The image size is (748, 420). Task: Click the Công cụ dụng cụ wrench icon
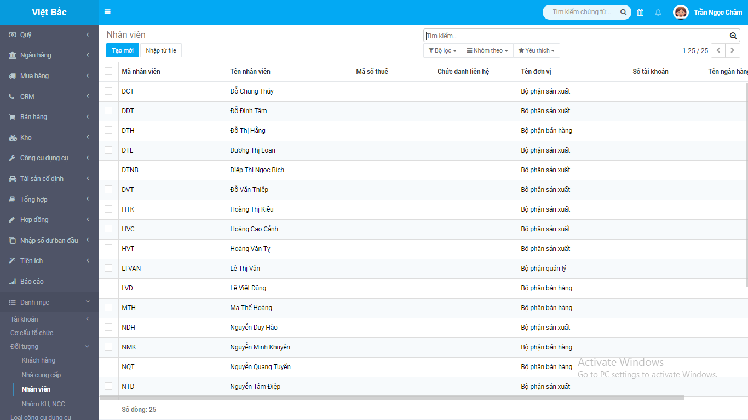click(x=12, y=158)
